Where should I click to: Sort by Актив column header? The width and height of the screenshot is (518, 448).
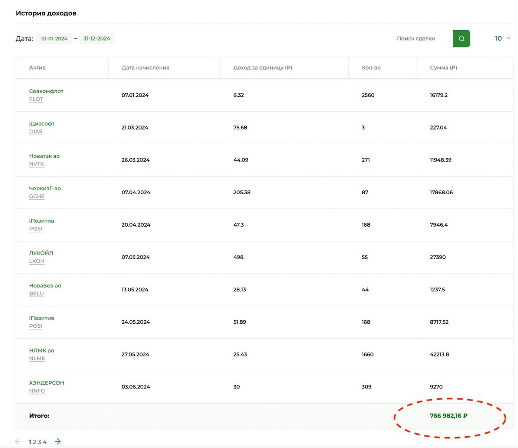pyautogui.click(x=37, y=68)
